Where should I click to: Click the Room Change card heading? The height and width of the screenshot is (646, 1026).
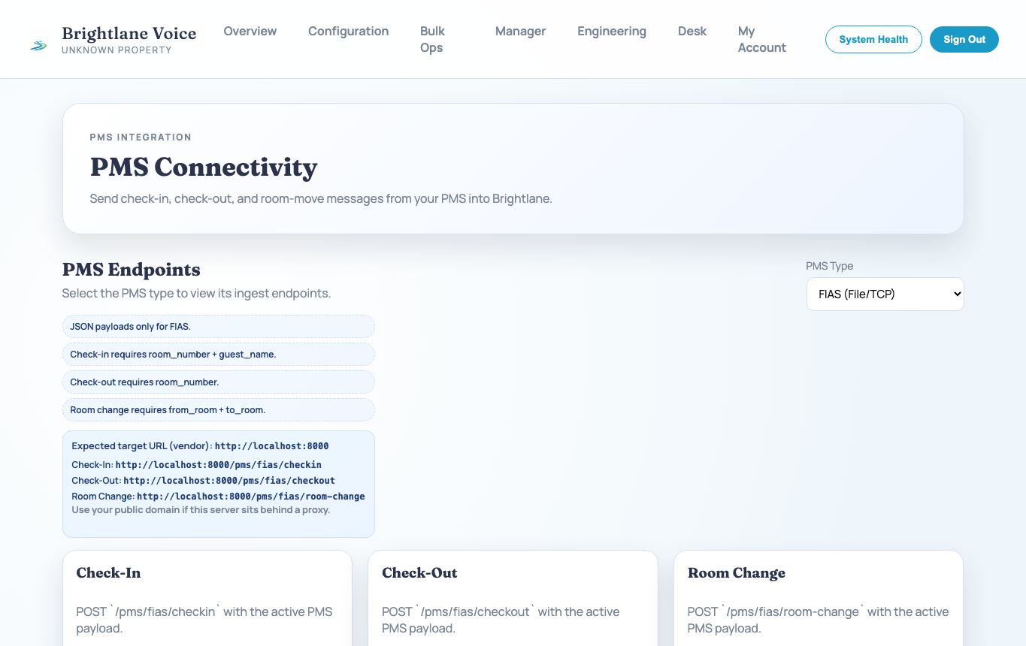click(736, 573)
